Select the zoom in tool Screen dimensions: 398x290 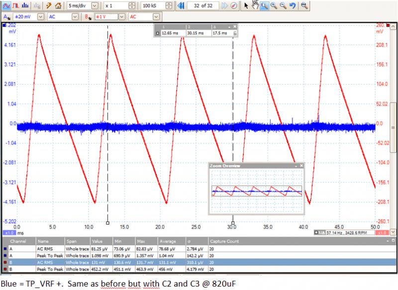274,5
